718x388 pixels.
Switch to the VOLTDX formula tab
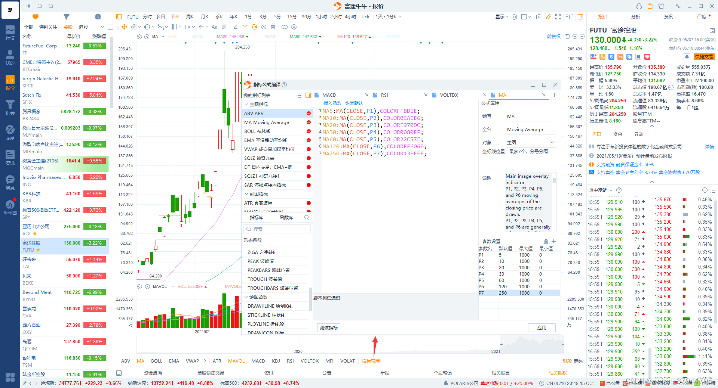click(449, 95)
